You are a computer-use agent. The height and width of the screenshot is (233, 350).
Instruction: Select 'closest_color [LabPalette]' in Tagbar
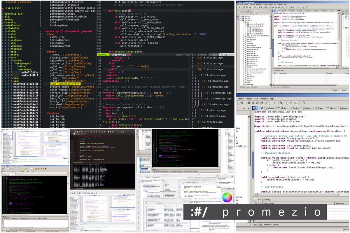[x=69, y=57]
